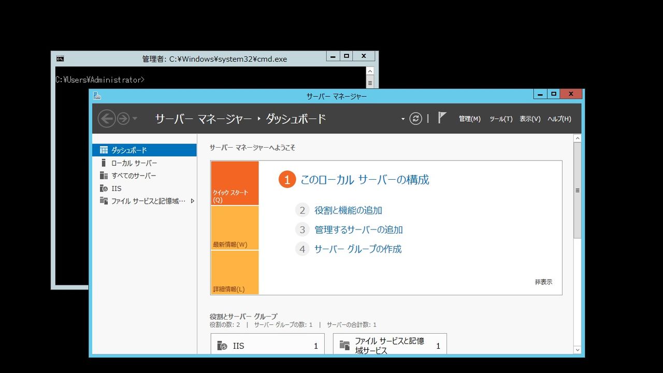The width and height of the screenshot is (663, 373).
Task: Click the cmd.exe window scrollbar up arrow
Action: tap(370, 71)
